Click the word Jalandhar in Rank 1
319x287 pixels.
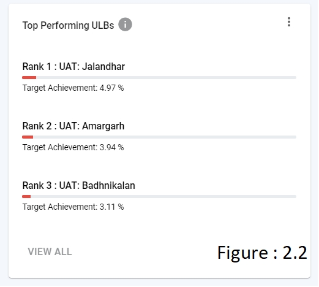[103, 66]
